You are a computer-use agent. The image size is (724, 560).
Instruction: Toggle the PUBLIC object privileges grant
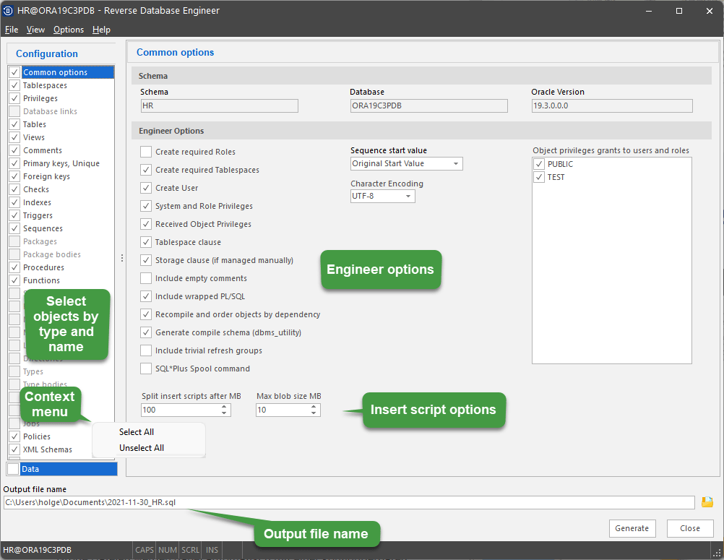pyautogui.click(x=538, y=163)
